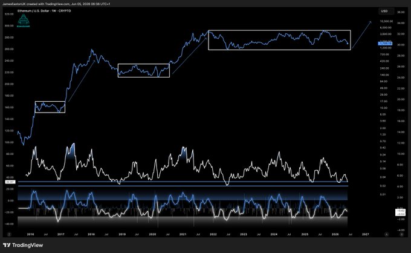Click the -4.00 label on right scale

tap(401, 230)
